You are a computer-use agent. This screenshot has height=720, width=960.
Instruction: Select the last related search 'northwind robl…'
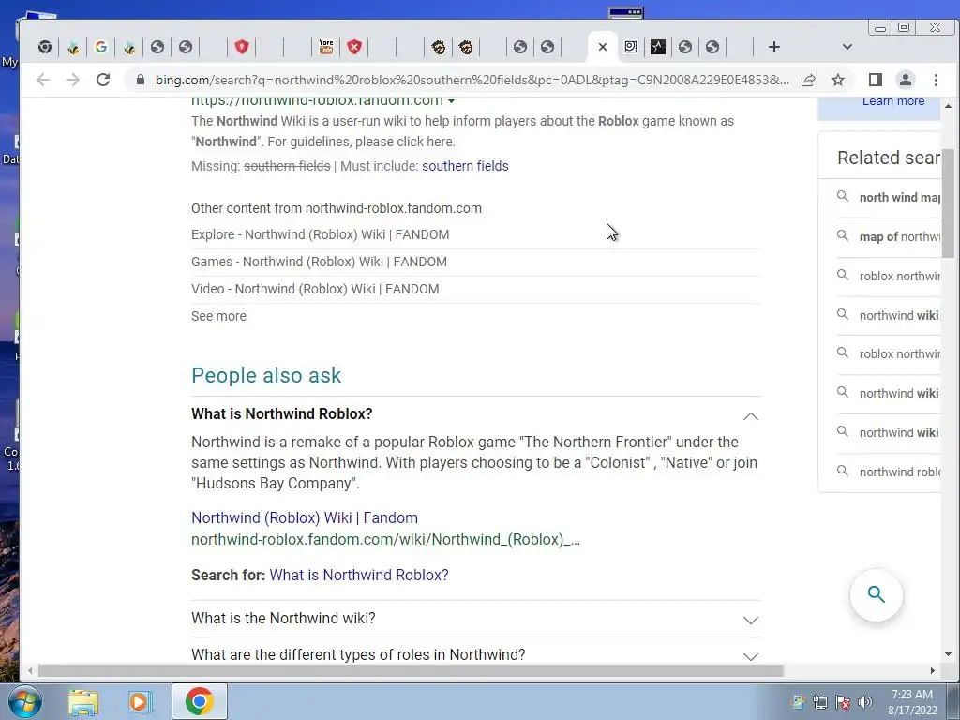tap(899, 472)
